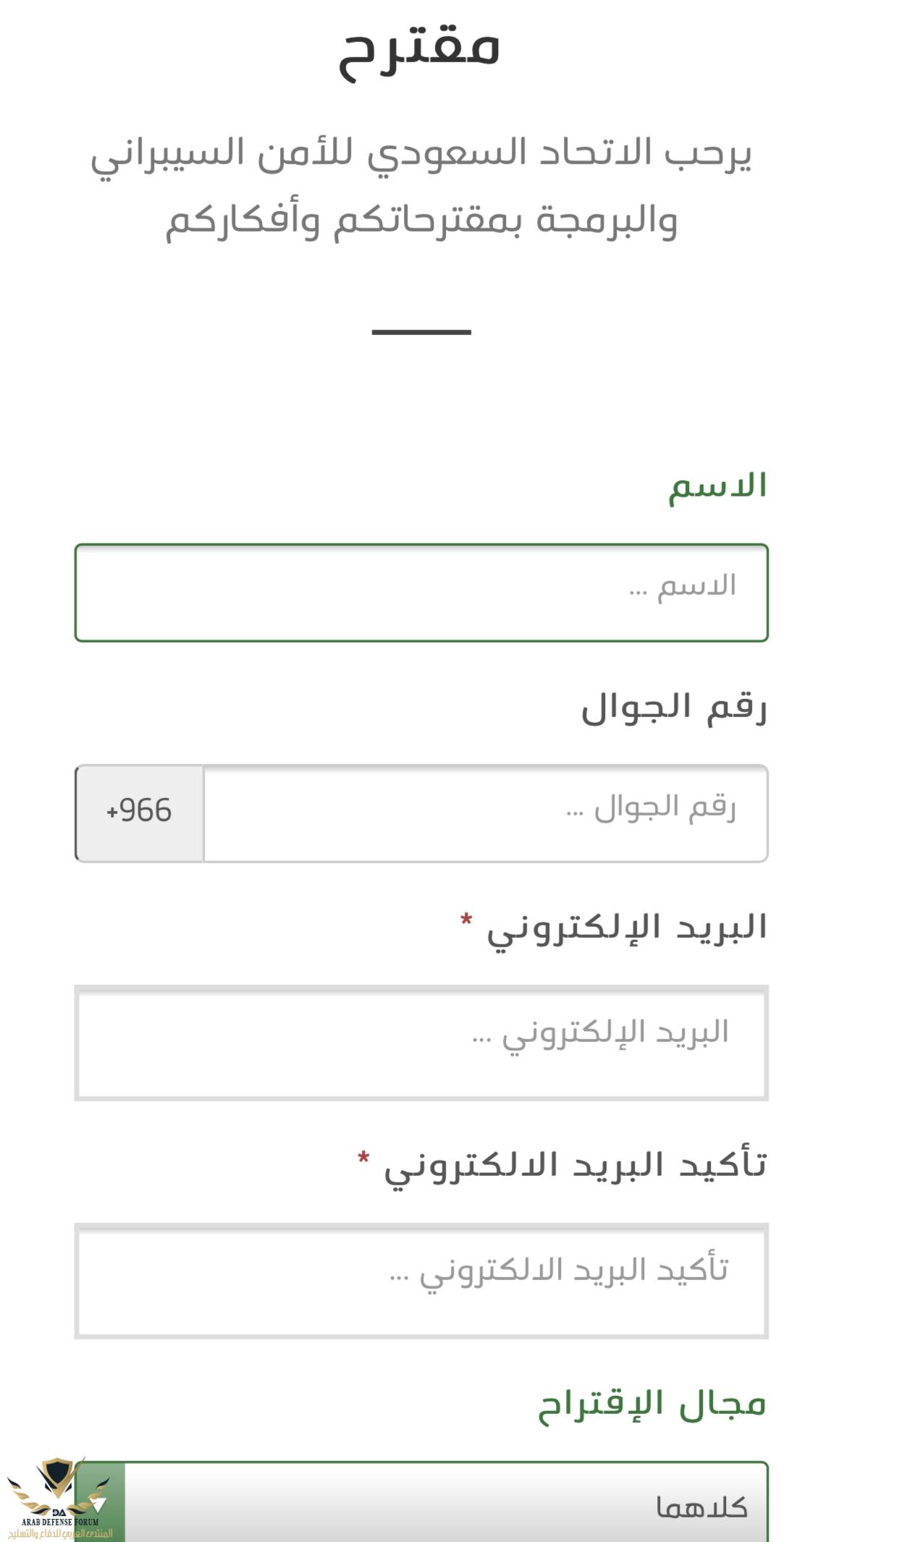Click the green dropdown arrow beside كلاهما
899x1542 pixels.
100,1503
